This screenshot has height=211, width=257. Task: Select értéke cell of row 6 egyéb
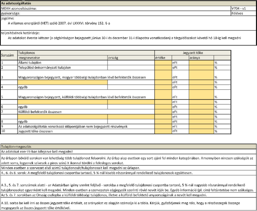[163, 107]
